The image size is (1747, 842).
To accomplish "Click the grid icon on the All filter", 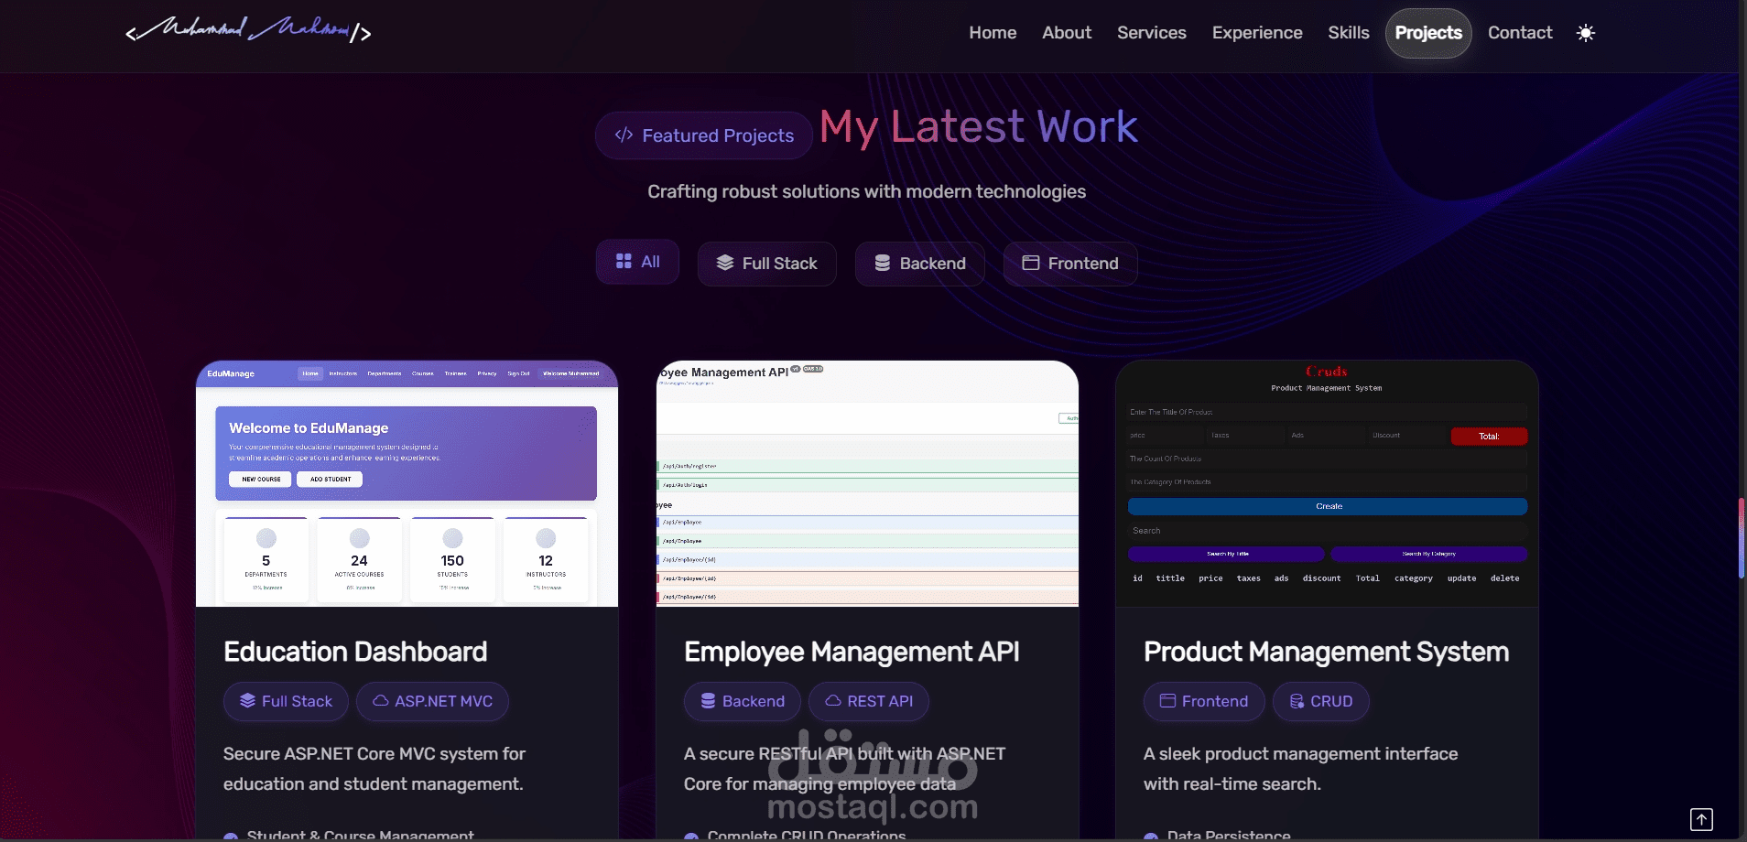I will coord(624,261).
